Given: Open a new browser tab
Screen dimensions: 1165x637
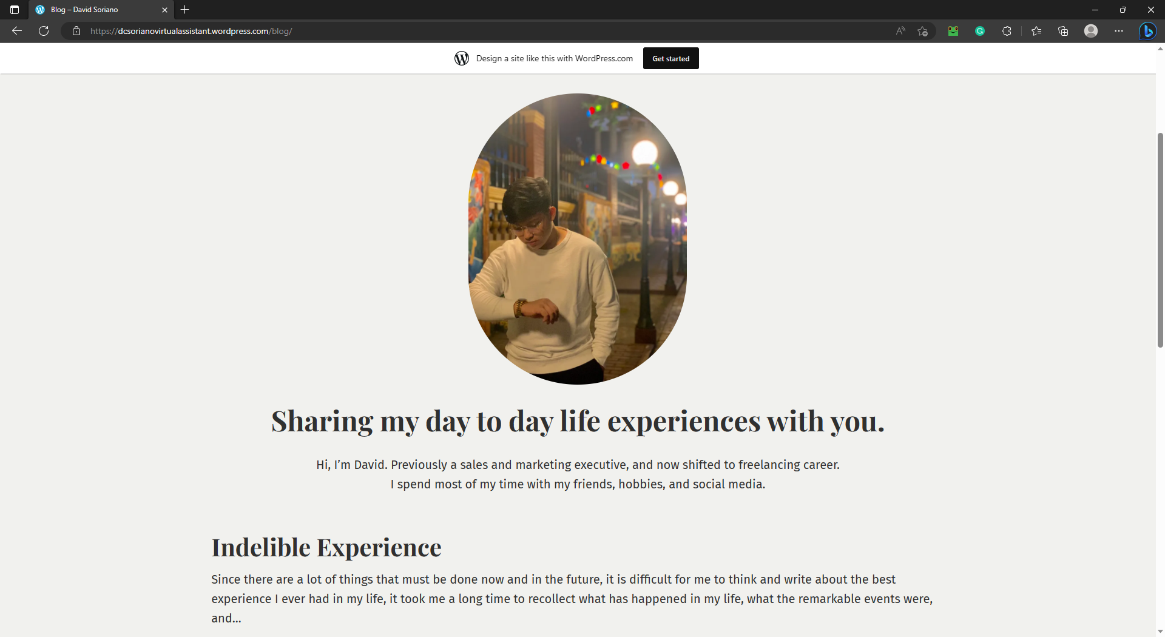Looking at the screenshot, I should 185,10.
